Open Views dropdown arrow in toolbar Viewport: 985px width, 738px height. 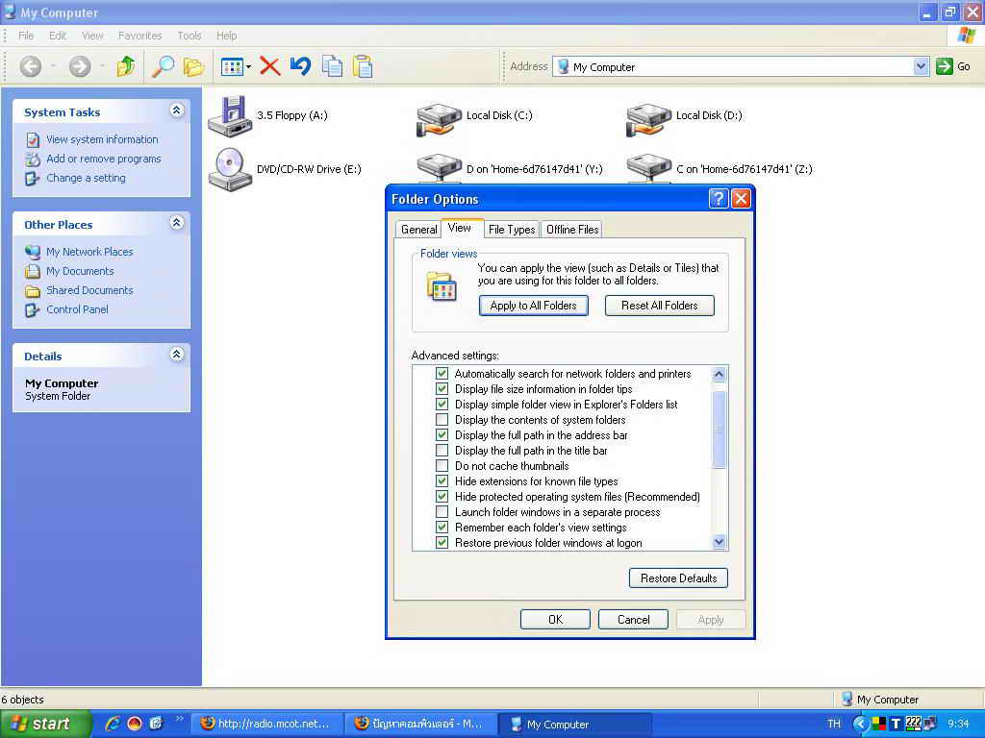click(249, 66)
